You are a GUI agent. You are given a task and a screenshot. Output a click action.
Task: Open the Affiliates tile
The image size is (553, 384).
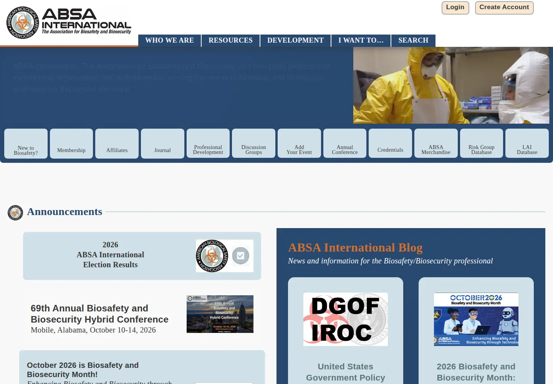117,144
